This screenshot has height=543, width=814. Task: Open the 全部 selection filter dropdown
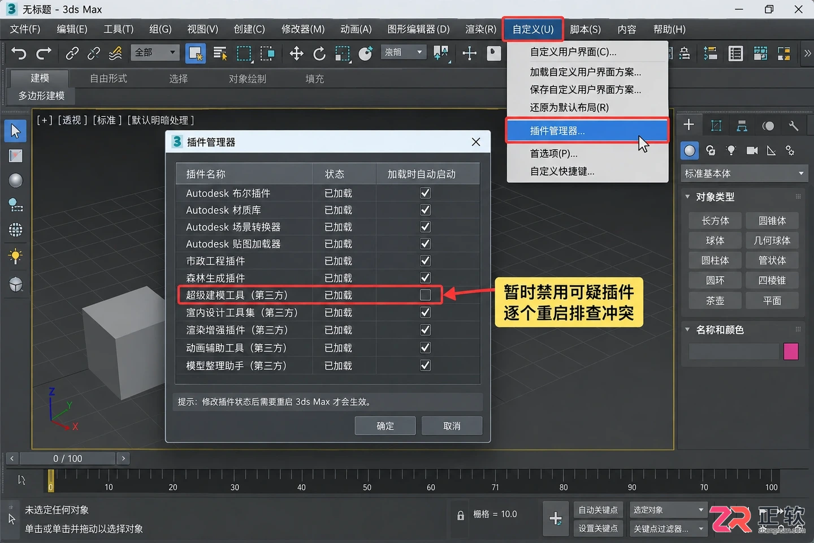point(155,53)
